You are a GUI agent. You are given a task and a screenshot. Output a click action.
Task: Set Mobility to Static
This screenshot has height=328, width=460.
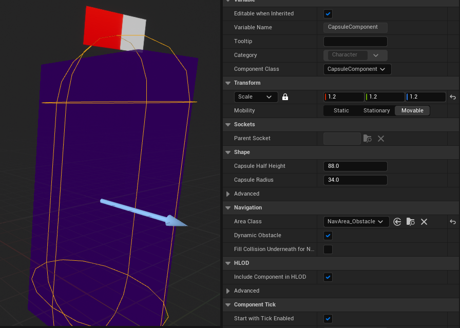(x=341, y=111)
